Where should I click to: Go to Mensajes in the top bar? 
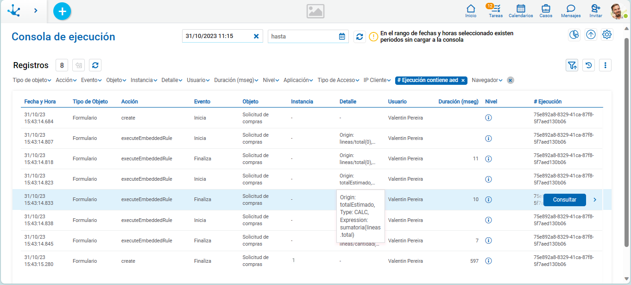[571, 11]
